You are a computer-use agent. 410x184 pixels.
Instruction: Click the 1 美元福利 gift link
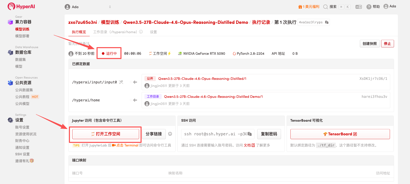(x=309, y=7)
